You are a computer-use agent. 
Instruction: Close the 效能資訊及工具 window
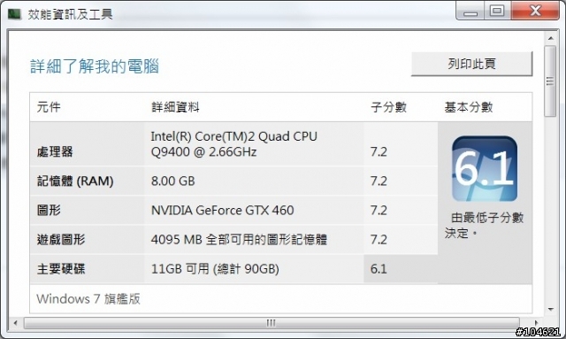click(x=535, y=12)
